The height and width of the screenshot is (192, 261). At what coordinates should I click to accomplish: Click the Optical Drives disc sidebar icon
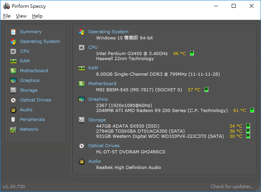click(x=13, y=100)
